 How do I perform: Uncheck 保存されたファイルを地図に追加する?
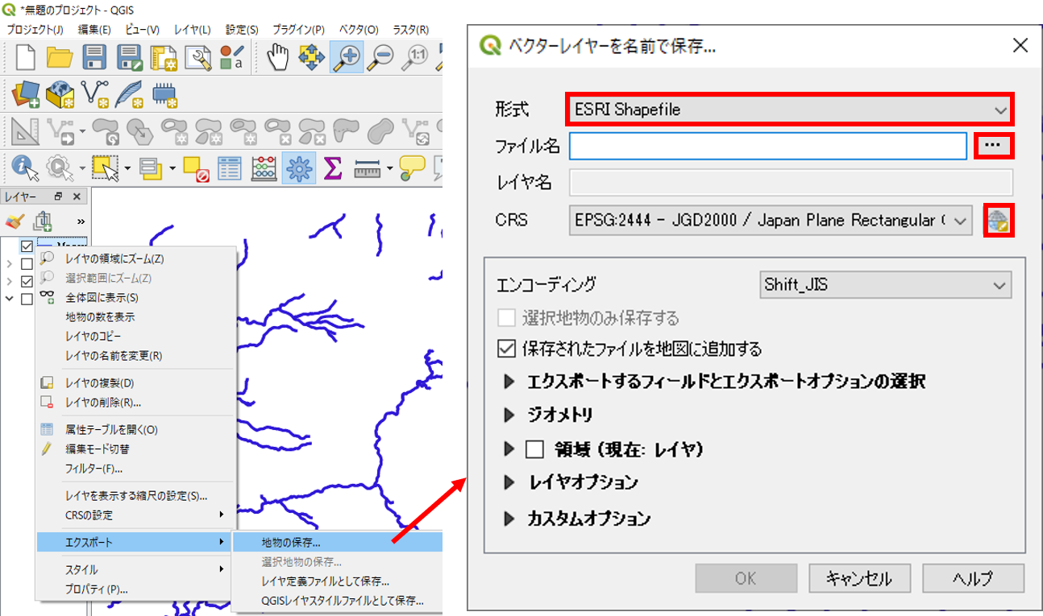tap(507, 349)
